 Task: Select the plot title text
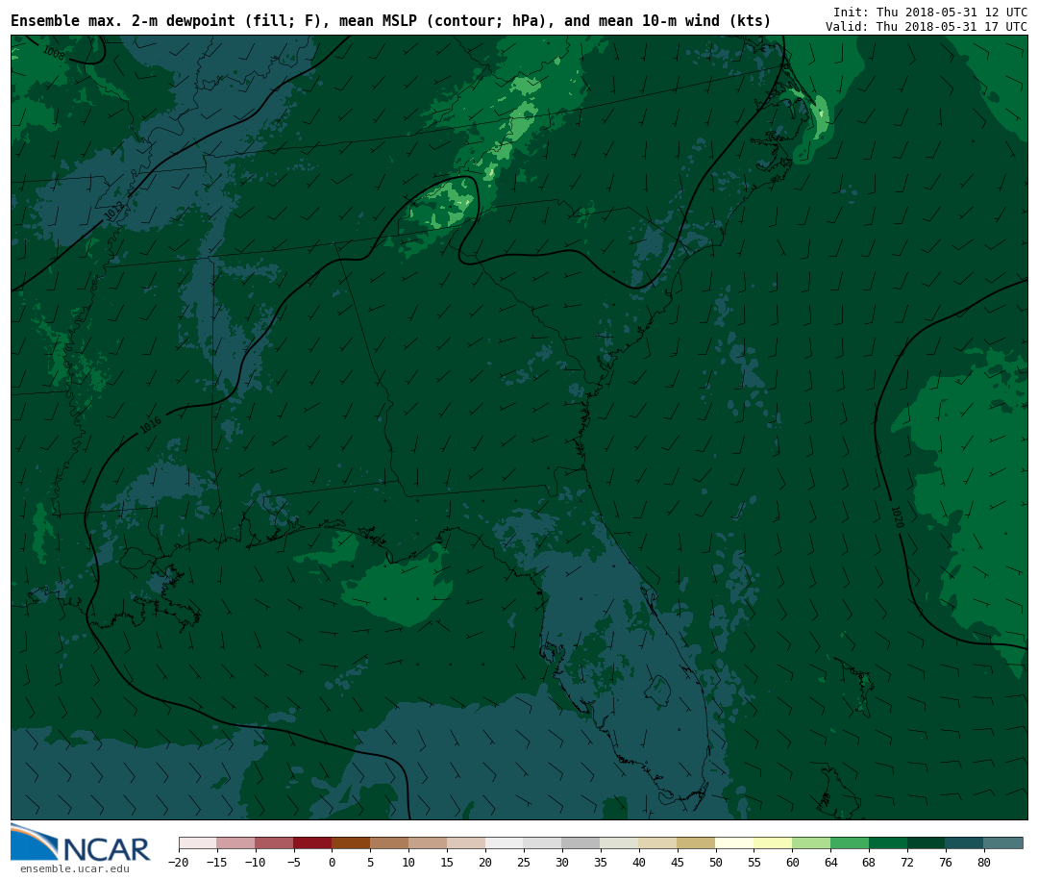[390, 21]
